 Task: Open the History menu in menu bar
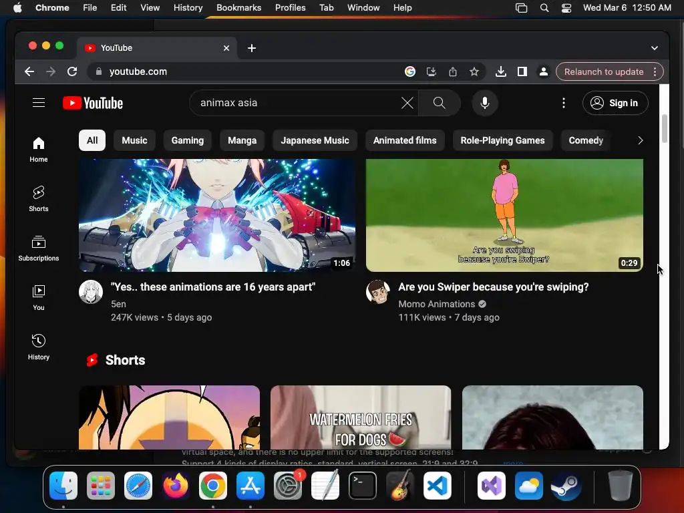[x=188, y=8]
